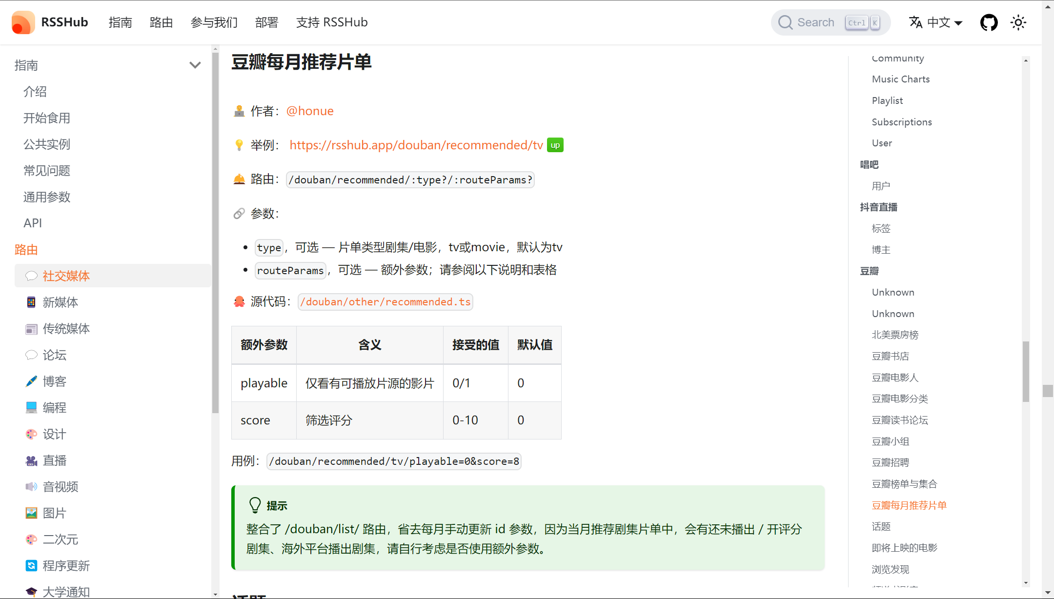Jump to 豆瓣书店 in contents

[891, 356]
